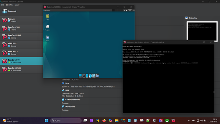Click the Descrizione section header

tap(70, 106)
